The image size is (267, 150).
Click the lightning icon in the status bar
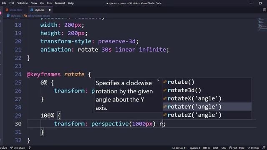[30, 148]
